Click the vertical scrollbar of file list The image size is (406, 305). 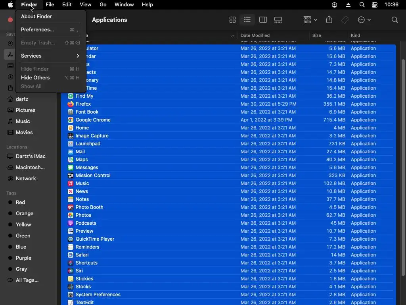(403, 168)
